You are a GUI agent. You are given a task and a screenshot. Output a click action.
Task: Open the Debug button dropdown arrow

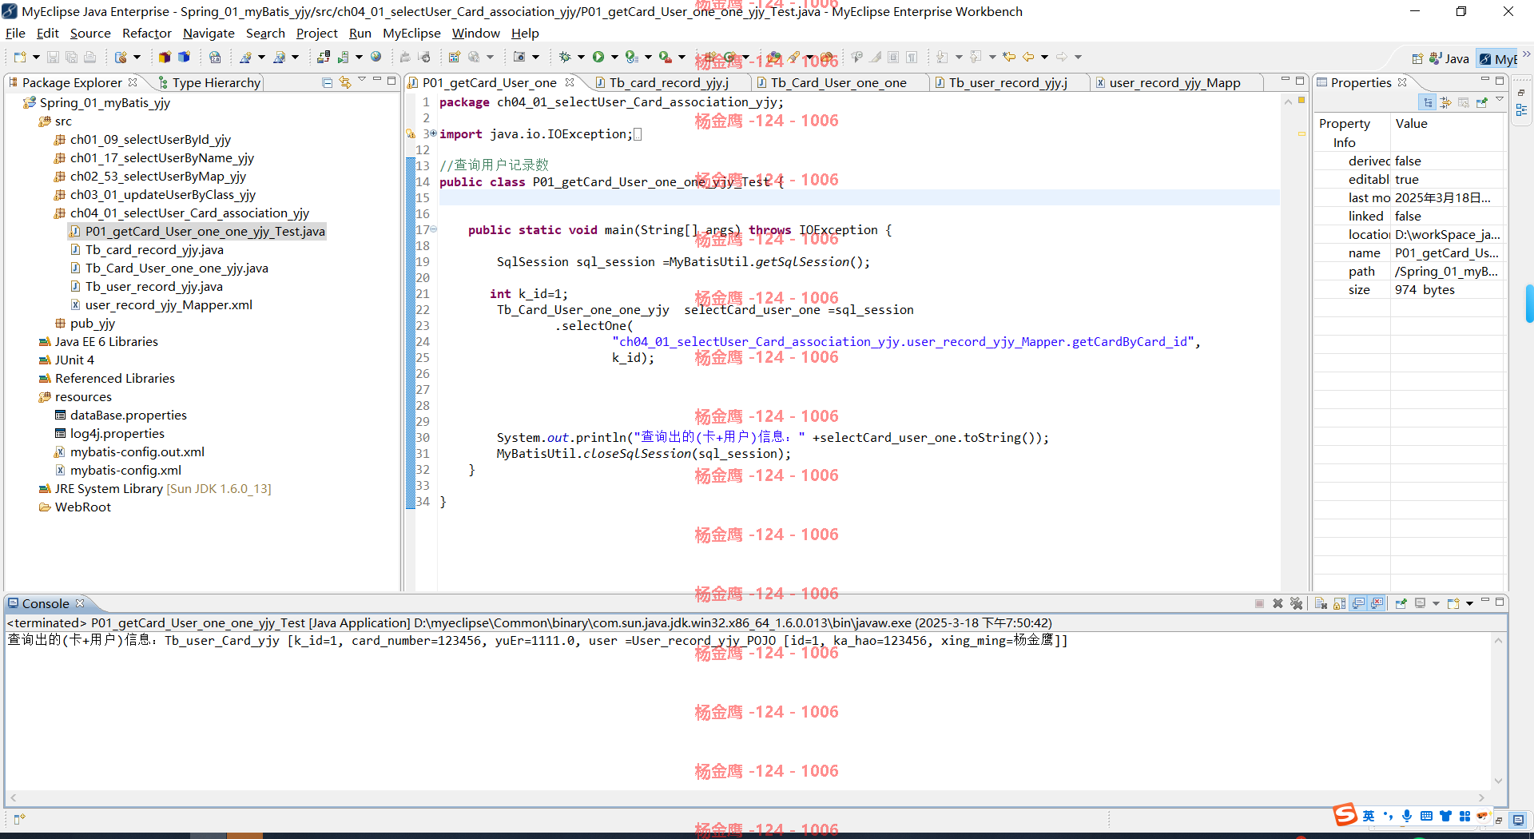(581, 57)
